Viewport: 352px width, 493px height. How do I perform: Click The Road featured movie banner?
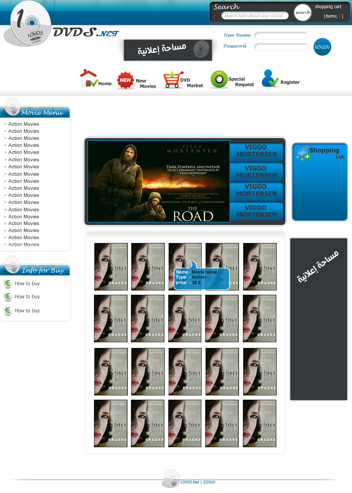coord(158,181)
